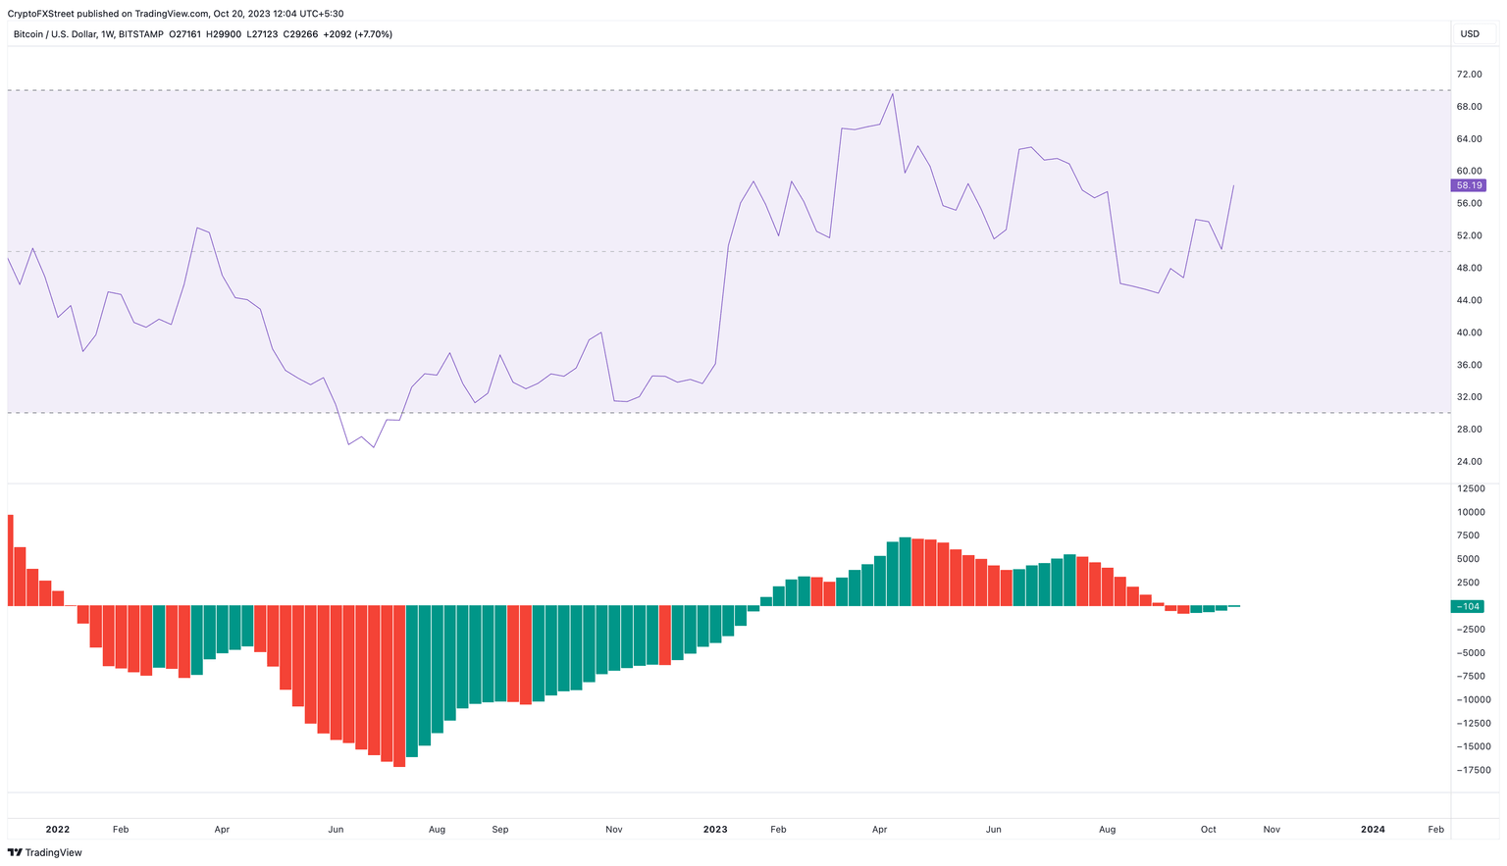Open the 2024 section of the time axis
Viewport: 1507px width, 866px height.
(1374, 829)
